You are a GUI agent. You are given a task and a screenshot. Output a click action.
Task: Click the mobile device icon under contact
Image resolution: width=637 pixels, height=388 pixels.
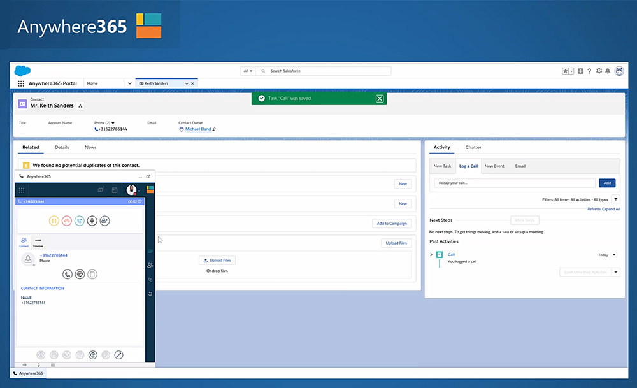[92, 274]
